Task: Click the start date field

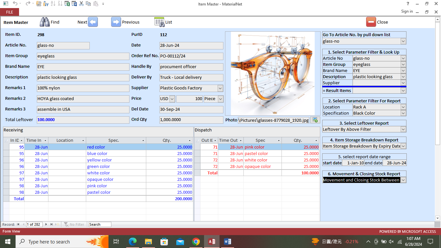Action: click(x=353, y=163)
